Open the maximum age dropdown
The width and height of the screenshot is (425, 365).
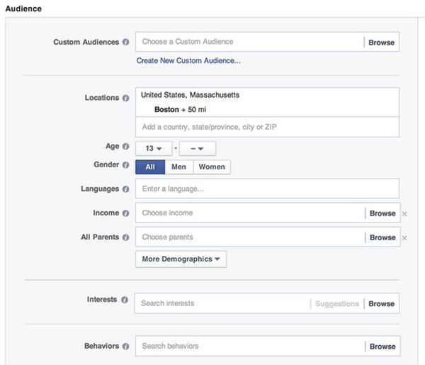[198, 148]
